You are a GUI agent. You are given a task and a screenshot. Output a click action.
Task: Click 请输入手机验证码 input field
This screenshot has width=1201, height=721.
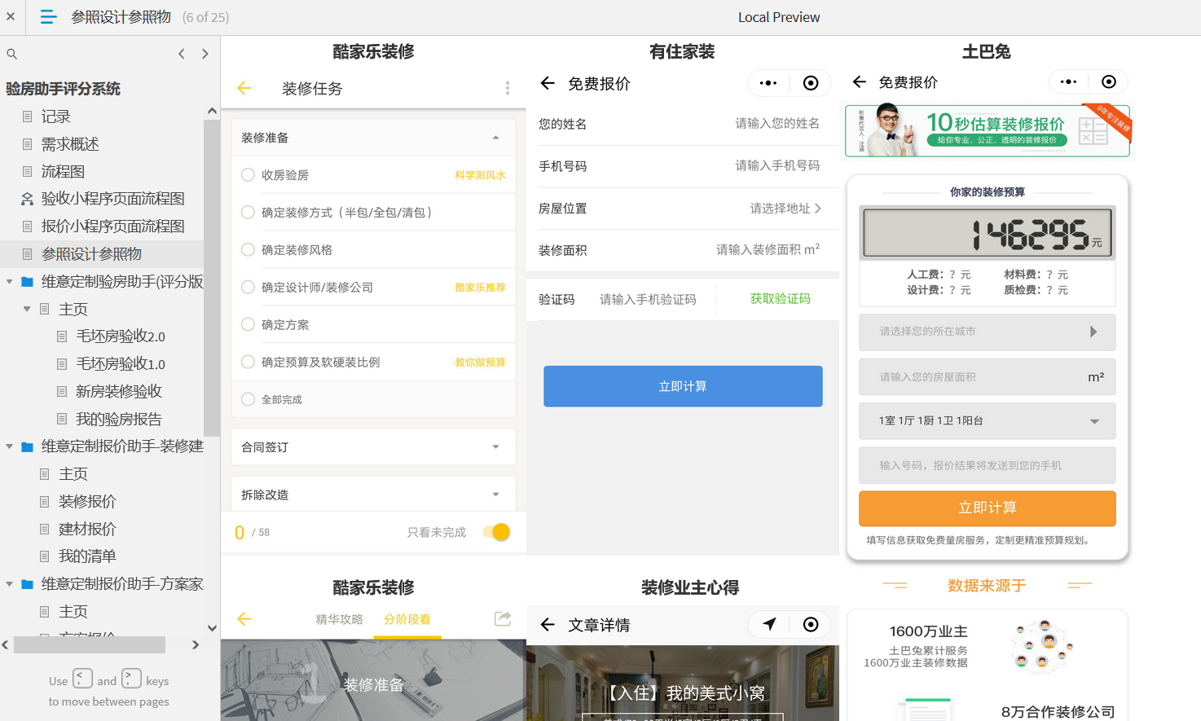pyautogui.click(x=648, y=300)
